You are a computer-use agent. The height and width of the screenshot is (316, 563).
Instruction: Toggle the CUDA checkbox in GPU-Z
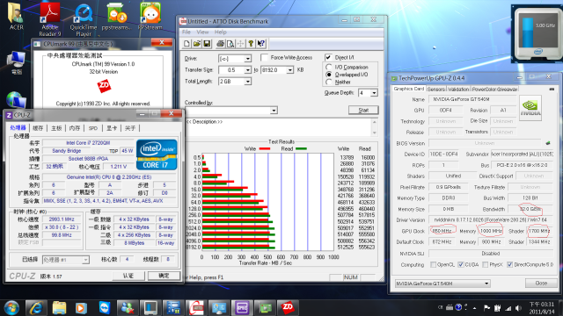tap(461, 264)
